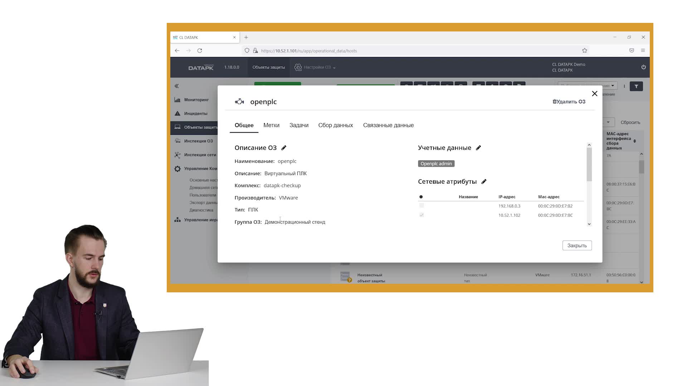Select the CL DATAPK browser tab

pyautogui.click(x=205, y=38)
